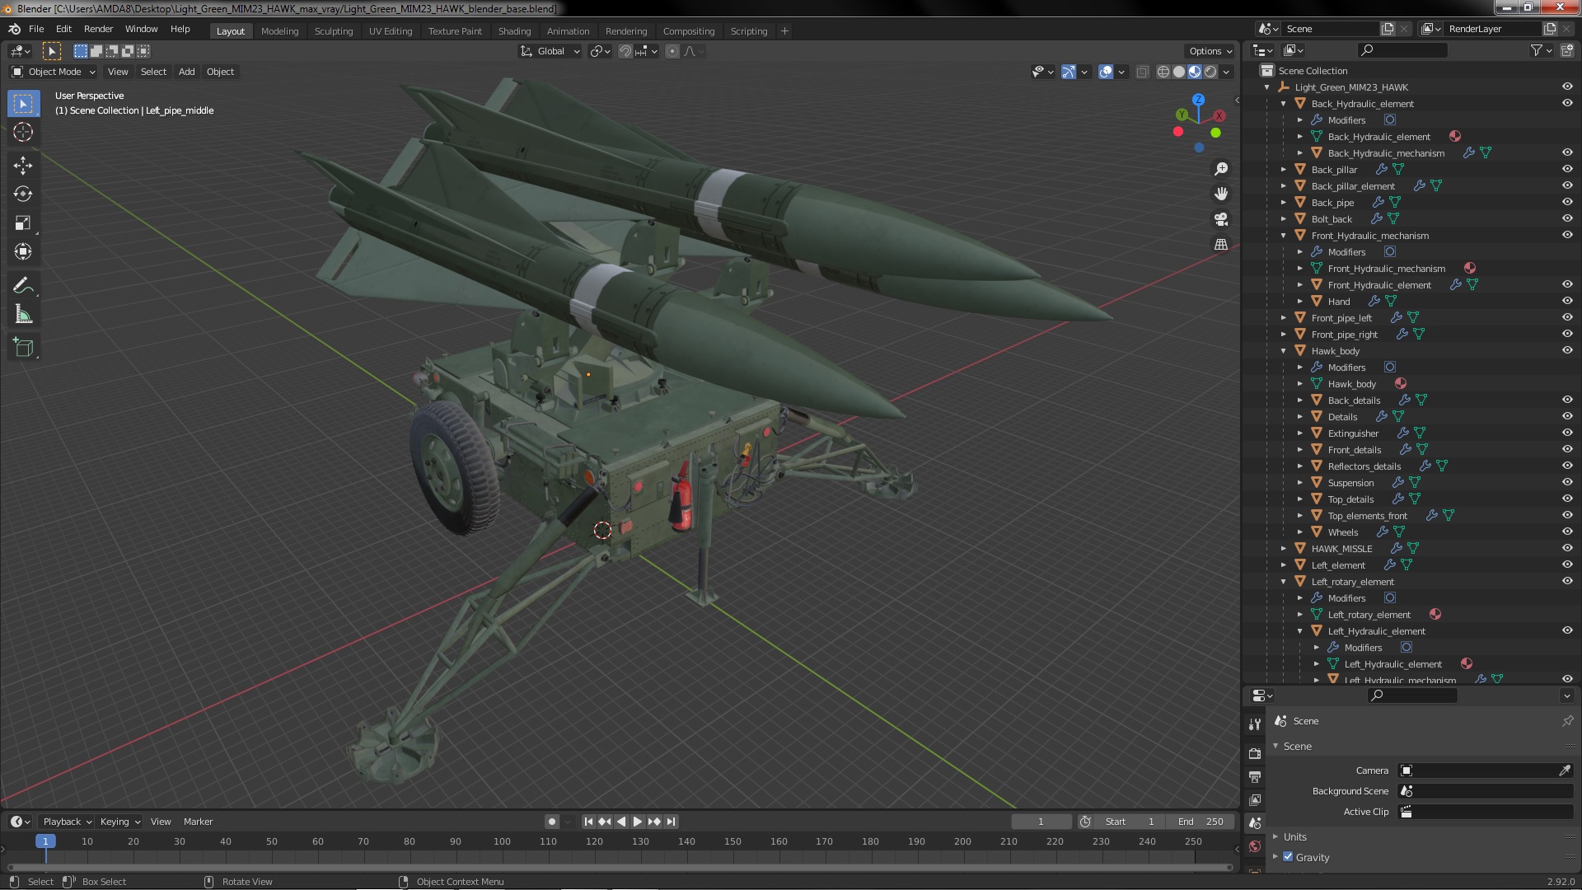The image size is (1582, 890).
Task: Click the outliner search field
Action: point(1402,50)
